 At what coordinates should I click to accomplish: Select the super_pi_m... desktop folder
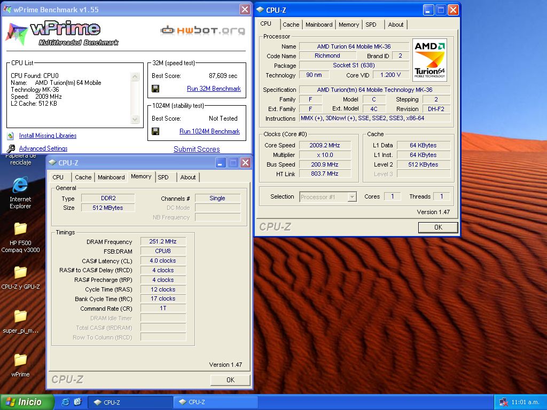pyautogui.click(x=20, y=316)
